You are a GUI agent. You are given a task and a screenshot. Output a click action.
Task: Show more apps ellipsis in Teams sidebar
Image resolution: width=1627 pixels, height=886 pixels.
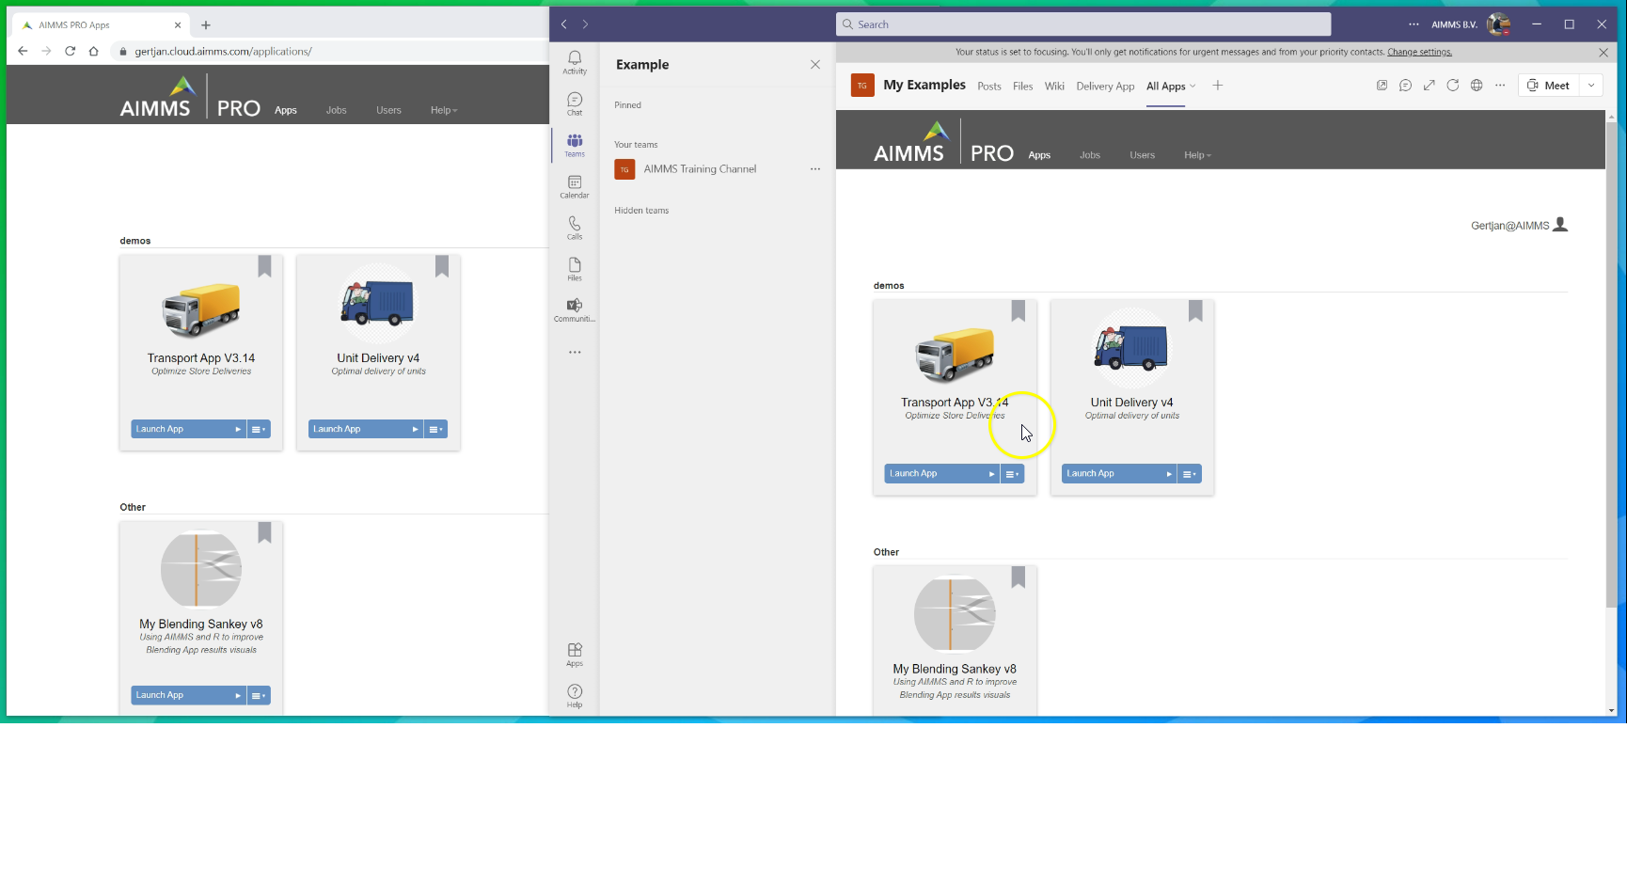click(575, 352)
